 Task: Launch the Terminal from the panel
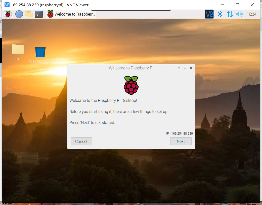39,14
